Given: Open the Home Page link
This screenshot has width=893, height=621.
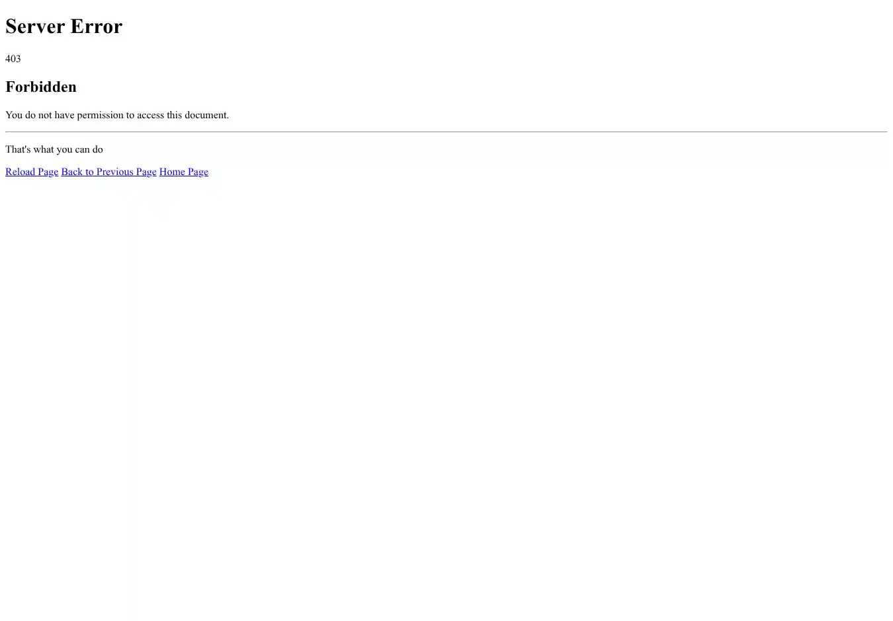Looking at the screenshot, I should tap(183, 172).
